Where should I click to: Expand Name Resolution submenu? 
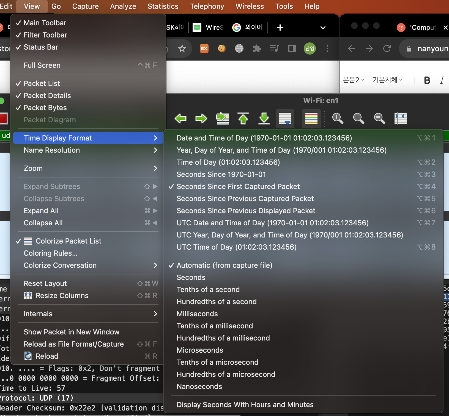(x=88, y=150)
